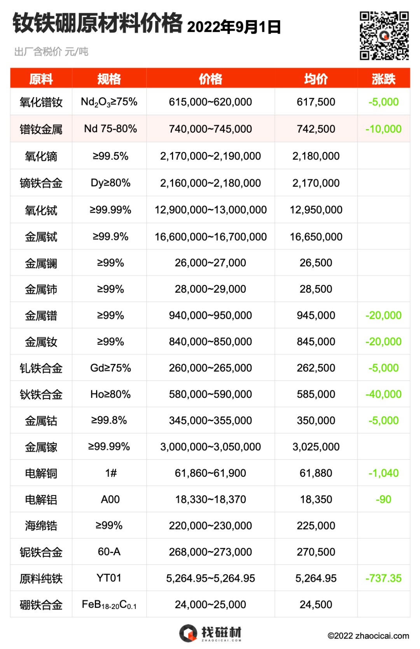Open the zhaocicai.com copyright link

[368, 635]
